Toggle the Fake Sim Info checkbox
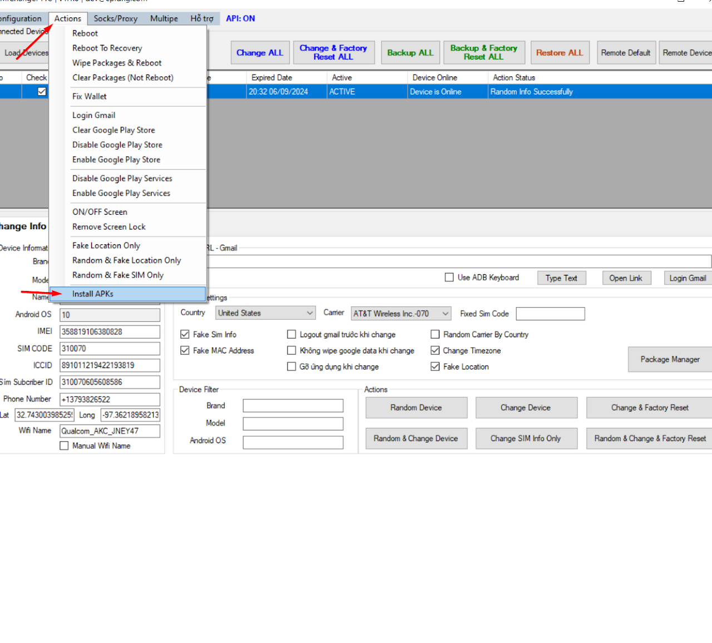 185,334
